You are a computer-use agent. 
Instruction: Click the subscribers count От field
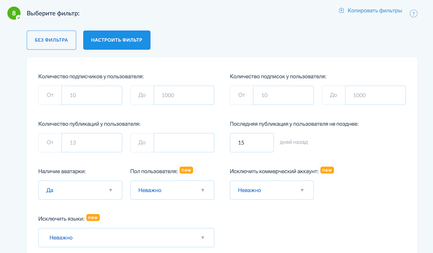click(x=92, y=95)
